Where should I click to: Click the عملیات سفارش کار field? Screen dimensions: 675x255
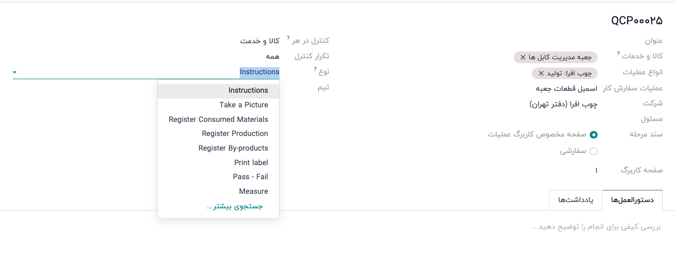566,88
